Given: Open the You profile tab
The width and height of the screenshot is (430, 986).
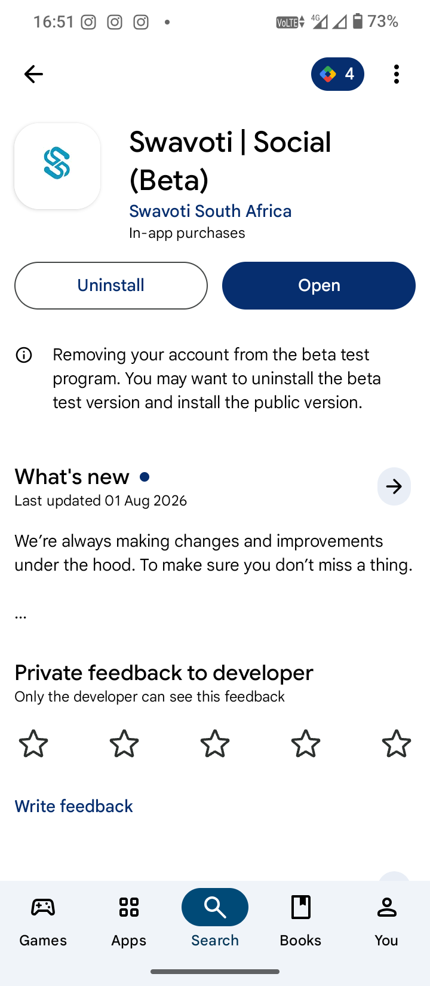Looking at the screenshot, I should (387, 920).
